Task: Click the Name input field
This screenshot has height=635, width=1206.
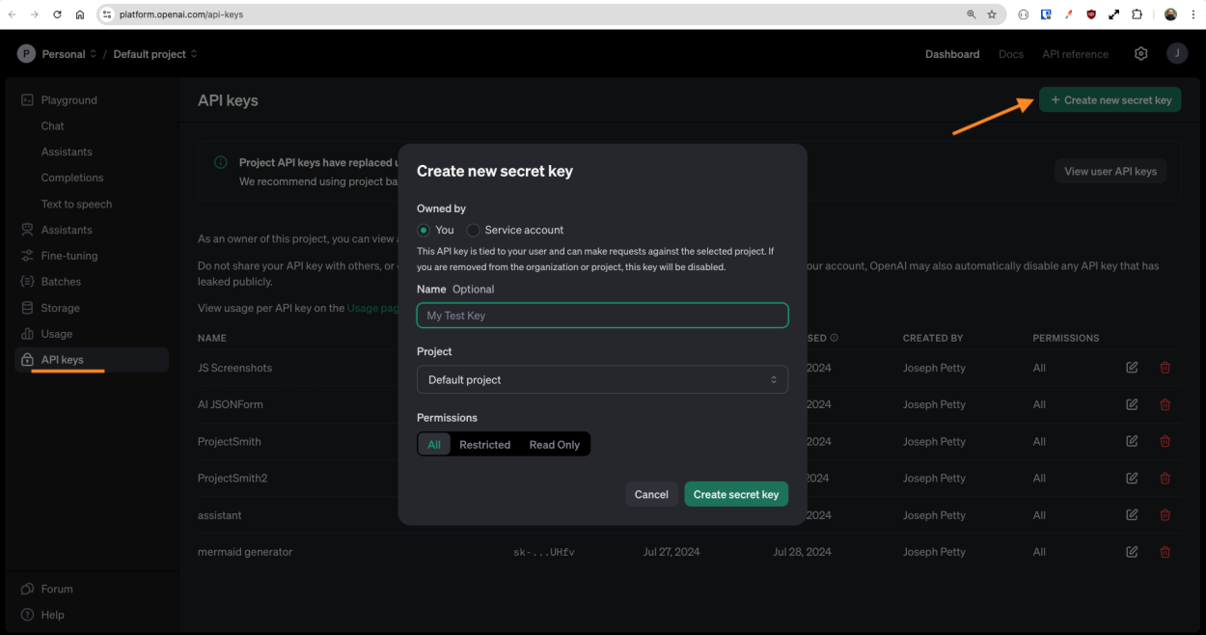Action: coord(602,315)
